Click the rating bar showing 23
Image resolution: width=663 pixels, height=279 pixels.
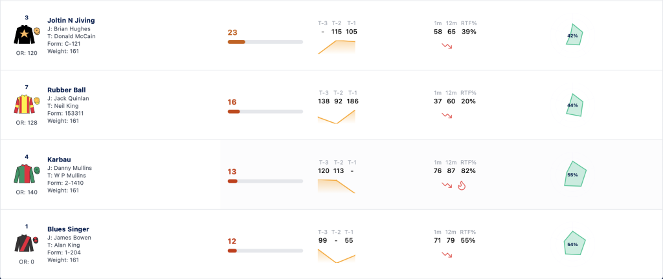[265, 42]
